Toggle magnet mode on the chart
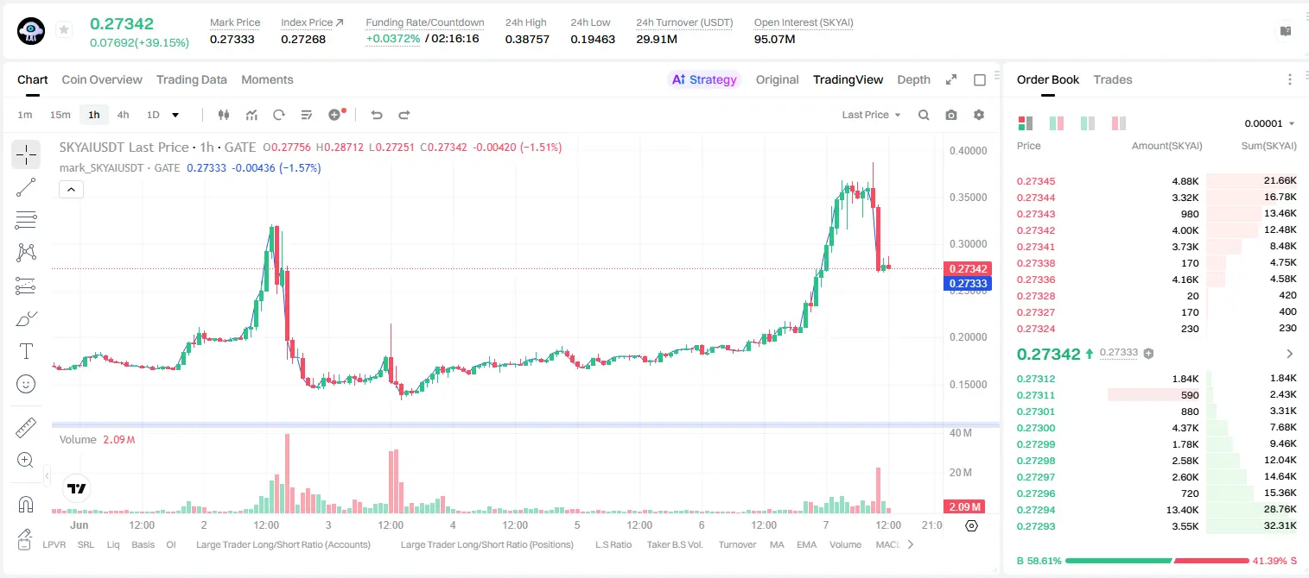The height and width of the screenshot is (578, 1309). 26,504
